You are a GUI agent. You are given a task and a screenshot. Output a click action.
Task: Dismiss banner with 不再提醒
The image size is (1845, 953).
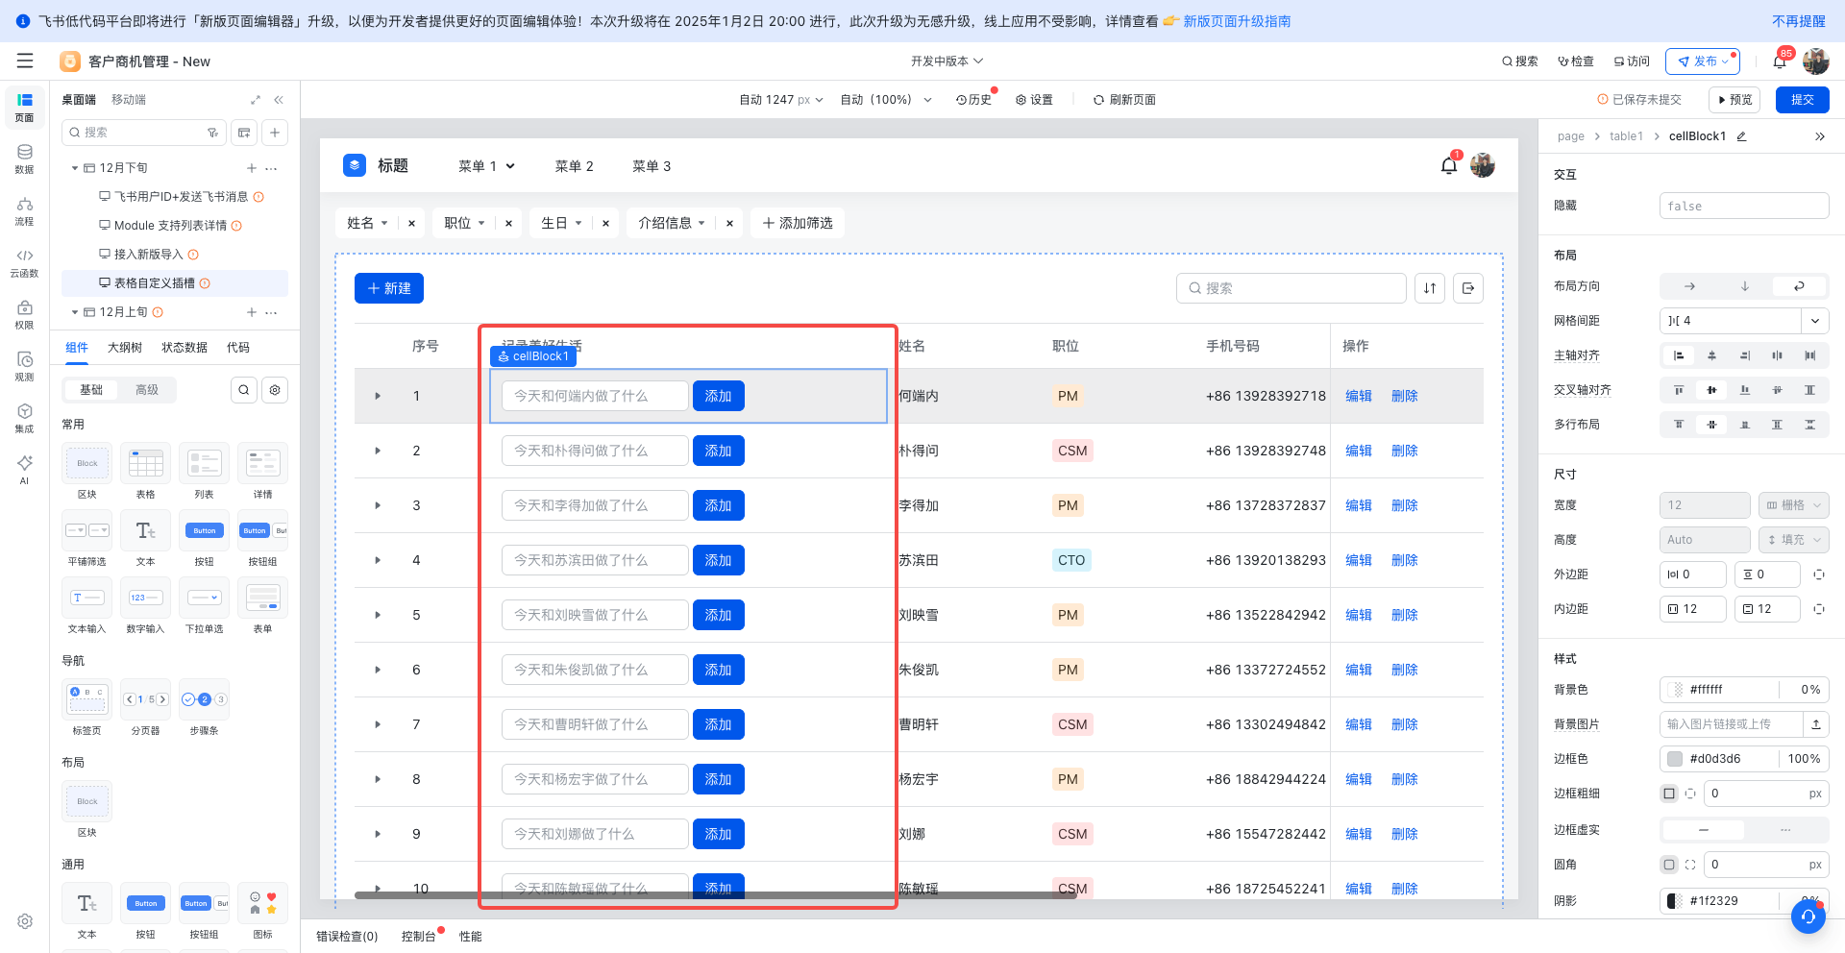point(1799,21)
